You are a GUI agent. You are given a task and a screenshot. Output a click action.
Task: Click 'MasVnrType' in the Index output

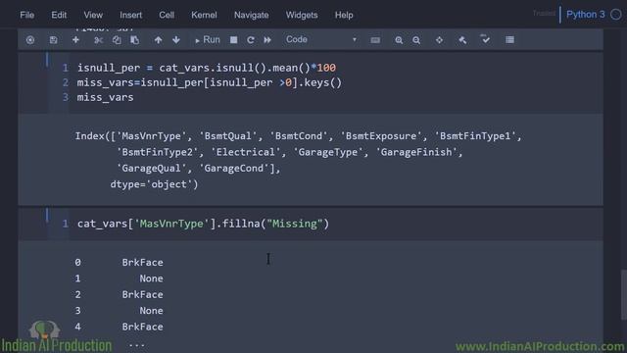click(151, 136)
